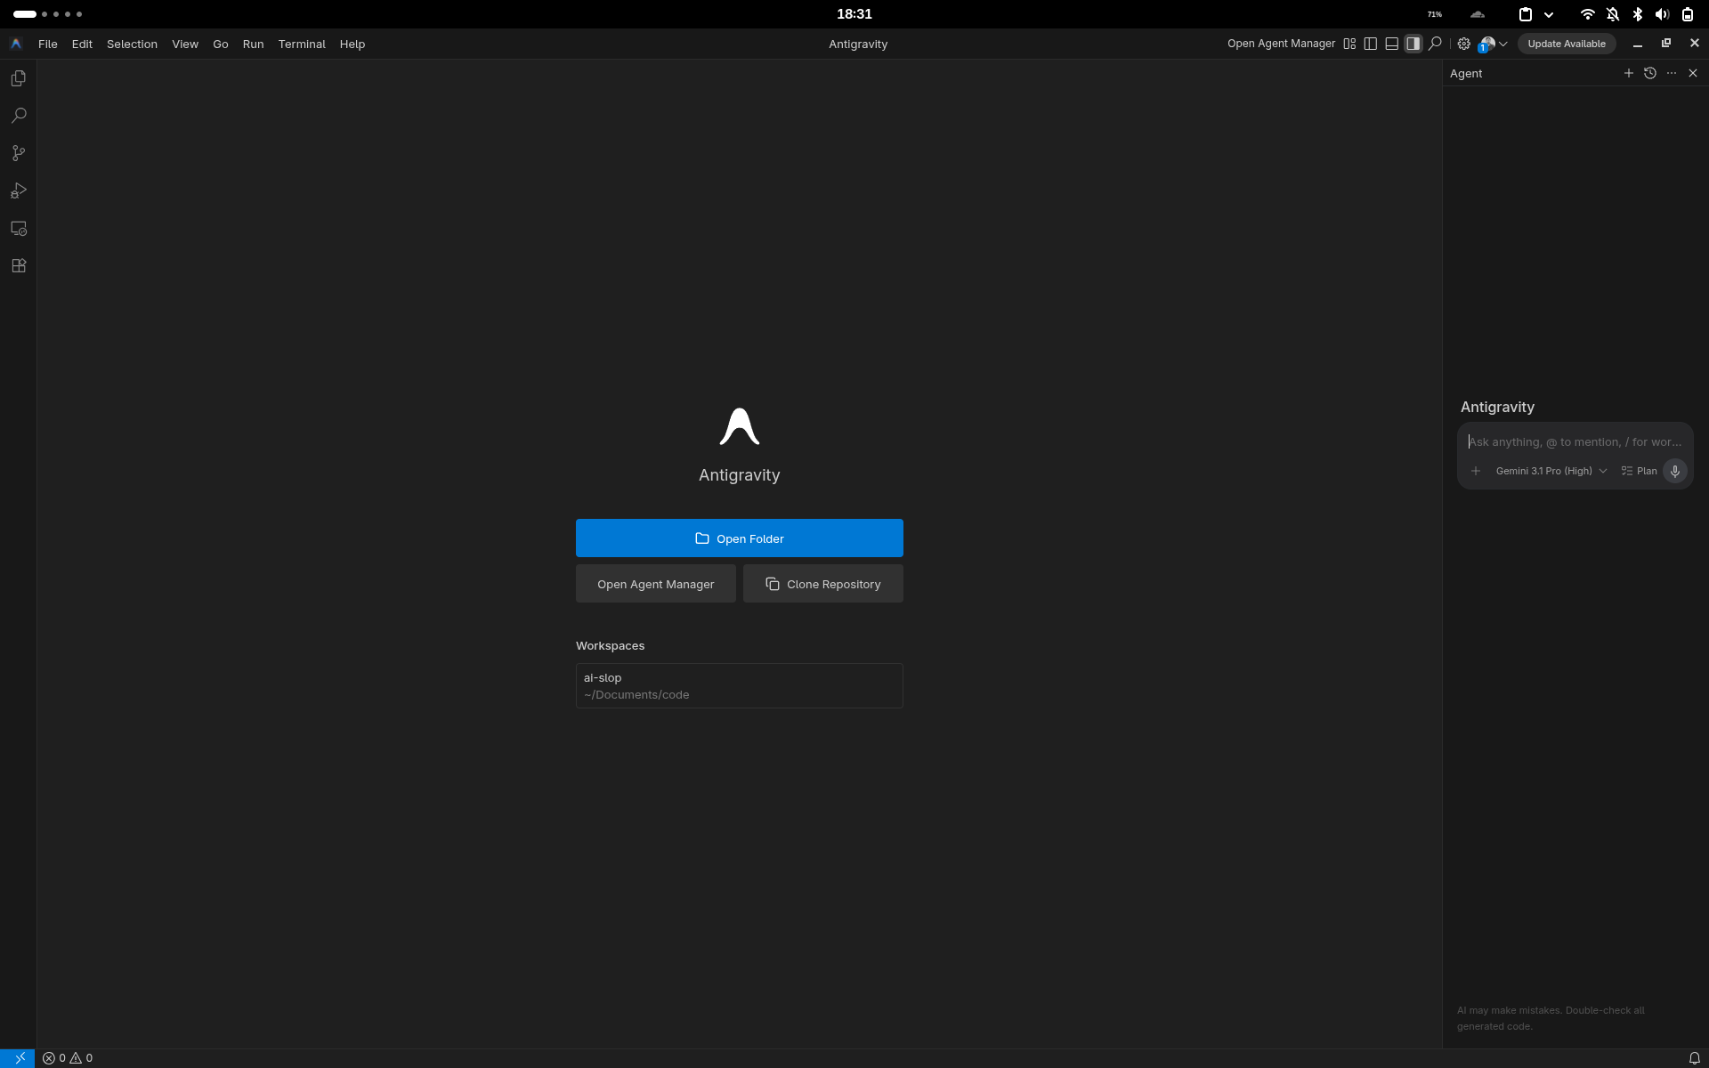Screen dimensions: 1709x1068
Task: Close the Agent panel
Action: (1693, 73)
